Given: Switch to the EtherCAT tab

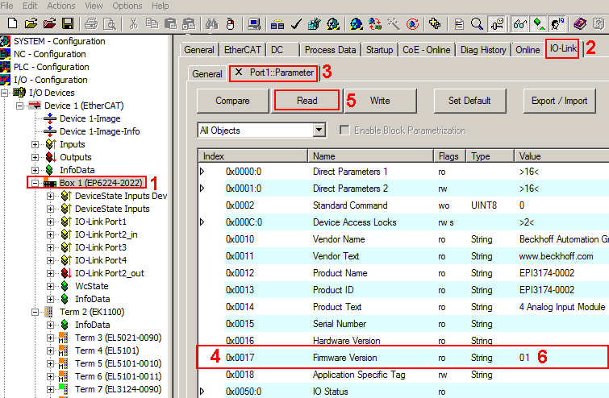Looking at the screenshot, I should click(x=242, y=50).
